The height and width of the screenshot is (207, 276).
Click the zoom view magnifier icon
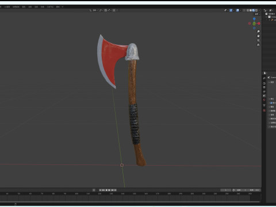tap(258, 31)
